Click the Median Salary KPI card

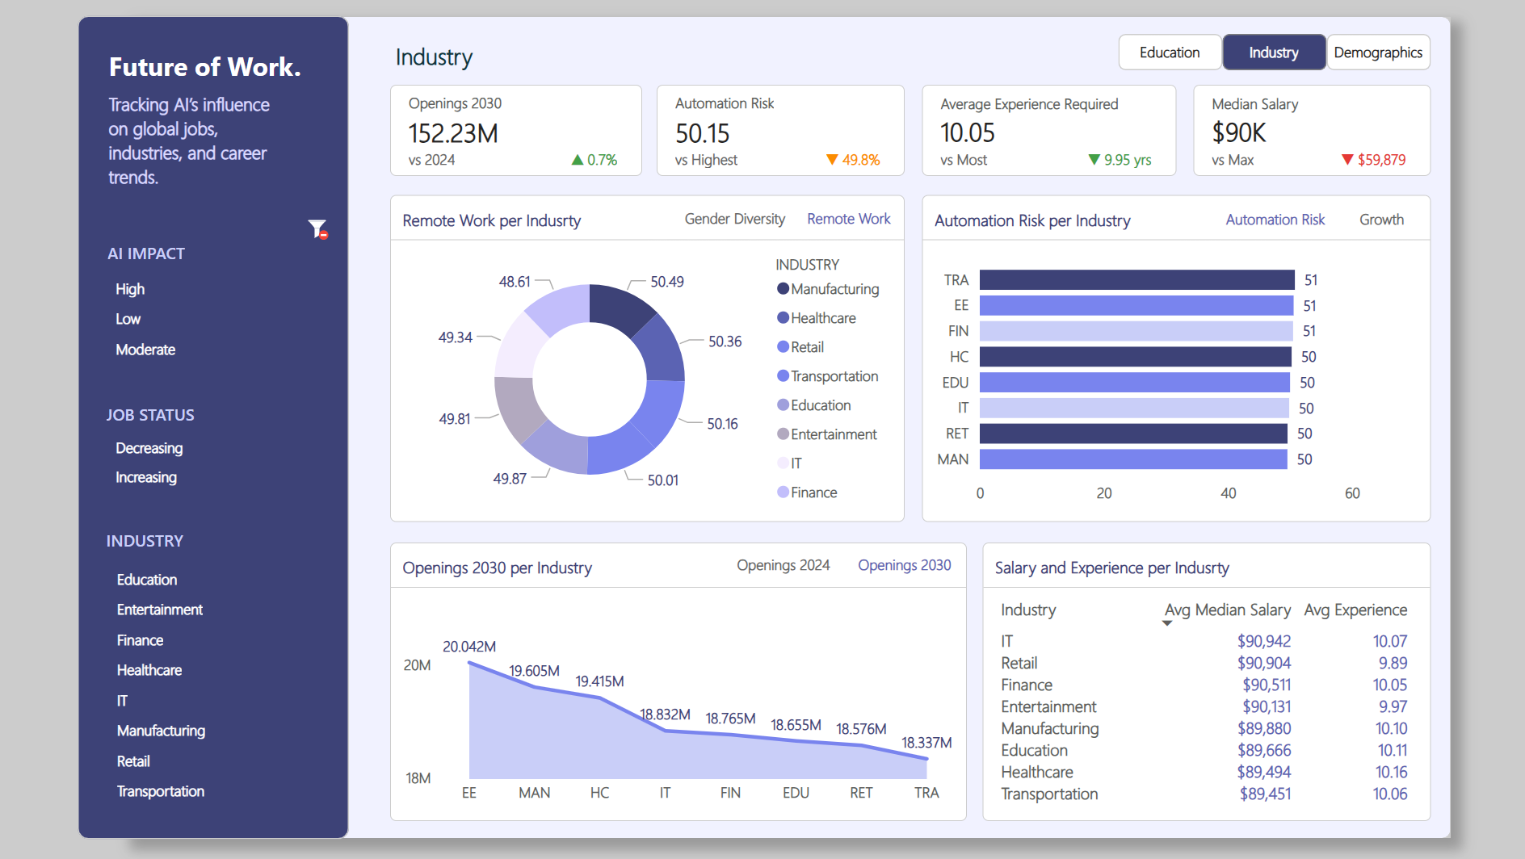[x=1312, y=130]
